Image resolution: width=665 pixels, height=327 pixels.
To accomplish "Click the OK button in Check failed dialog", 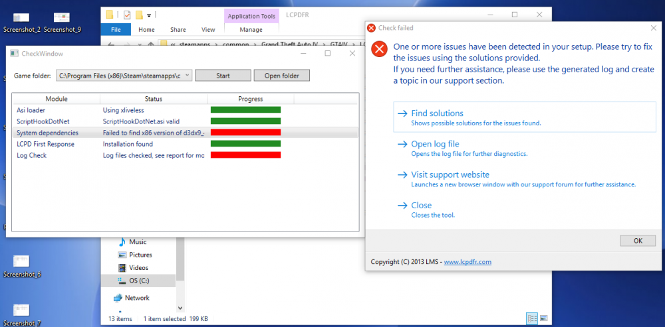I will (x=638, y=241).
